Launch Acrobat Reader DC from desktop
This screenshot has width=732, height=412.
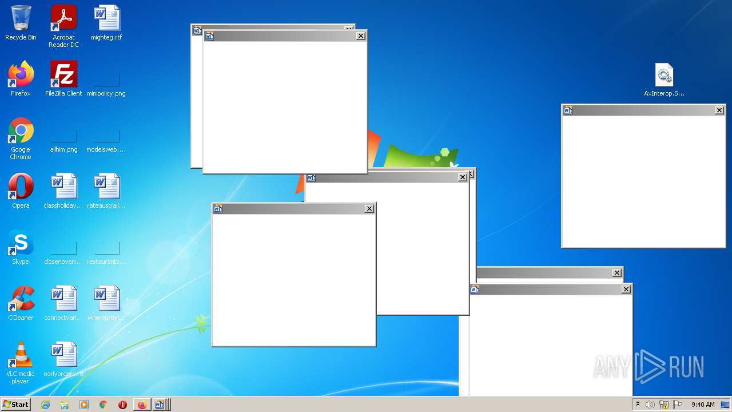[x=63, y=26]
